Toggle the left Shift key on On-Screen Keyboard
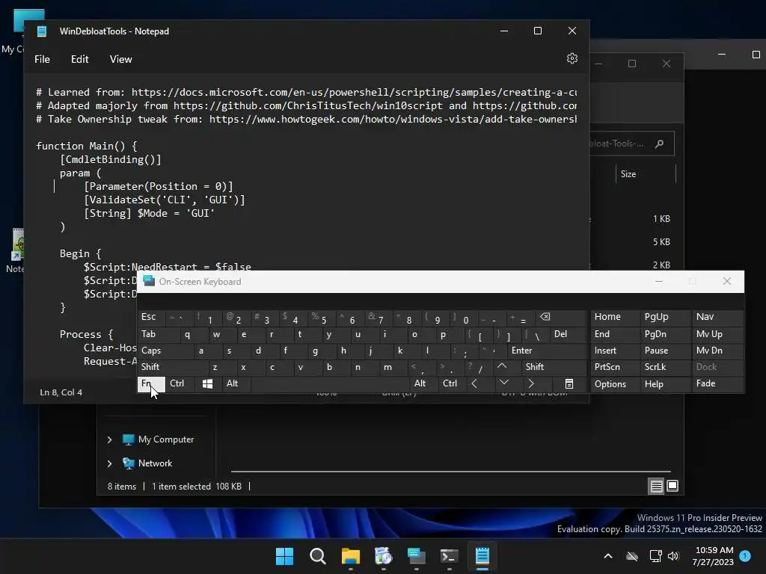Screen dimensions: 766x574 click(x=173, y=367)
